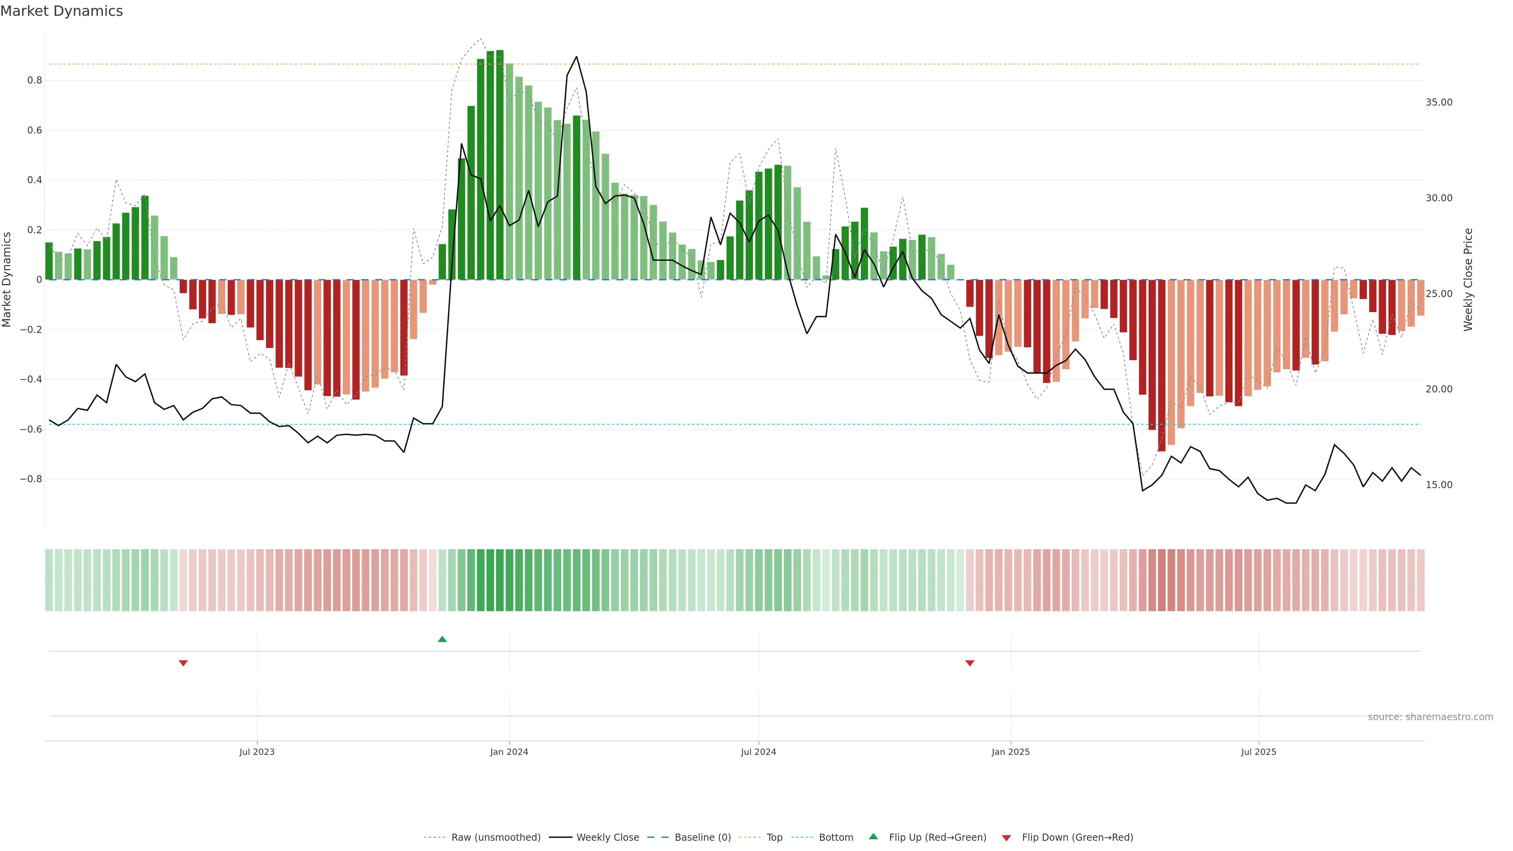The image size is (1513, 851).
Task: Click Flip Up legend triangle icon
Action: tap(874, 836)
